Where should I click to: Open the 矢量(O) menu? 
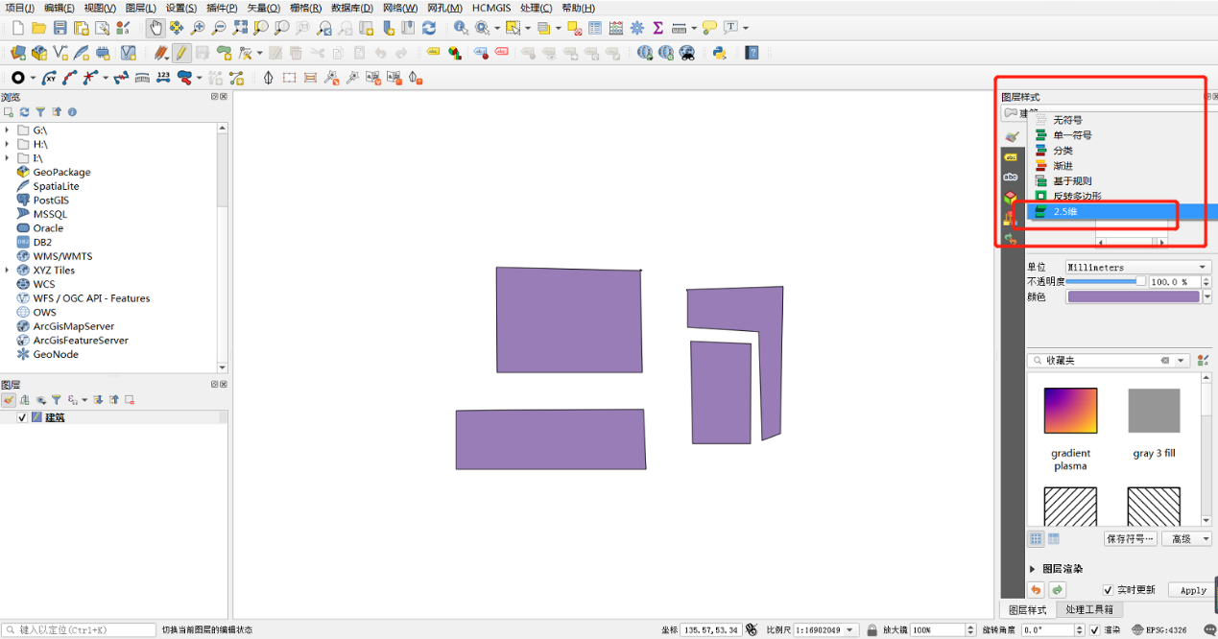pos(263,8)
